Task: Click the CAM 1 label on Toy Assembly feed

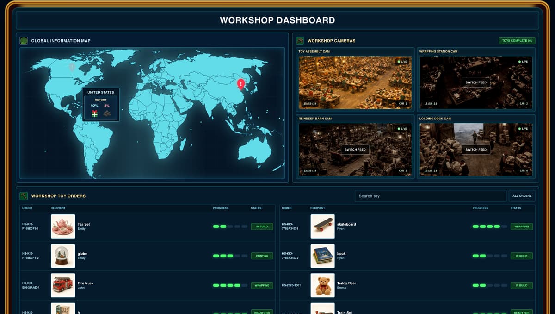Action: click(403, 104)
